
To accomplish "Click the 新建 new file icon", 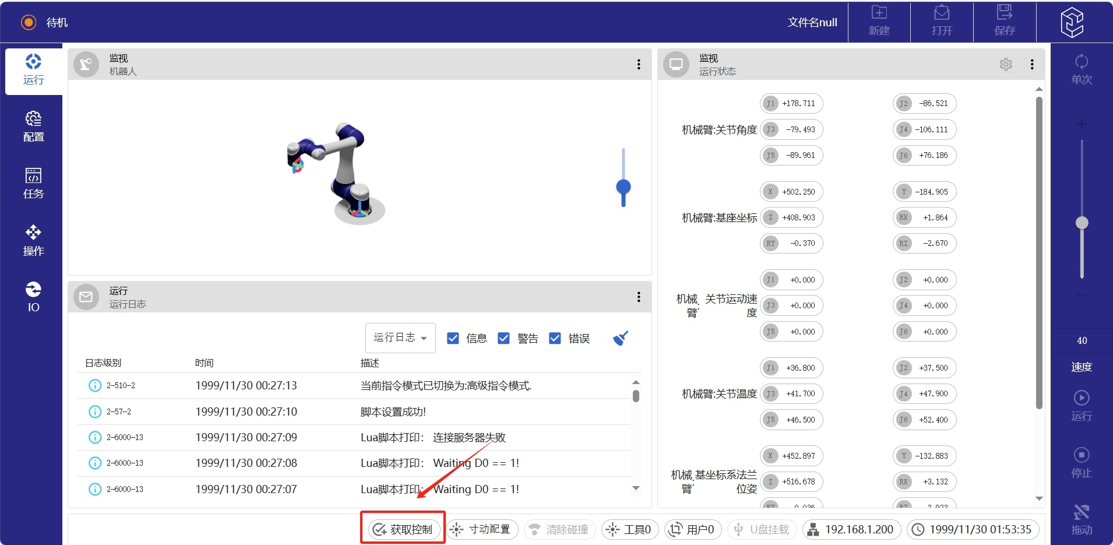I will tap(879, 21).
